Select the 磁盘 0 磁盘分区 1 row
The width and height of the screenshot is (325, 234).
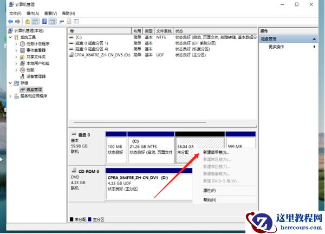(x=162, y=43)
